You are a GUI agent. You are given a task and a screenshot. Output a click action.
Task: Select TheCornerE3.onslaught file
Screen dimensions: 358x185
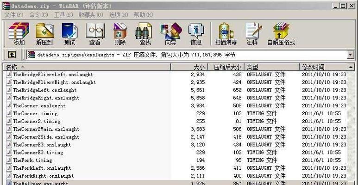pyautogui.click(x=42, y=145)
